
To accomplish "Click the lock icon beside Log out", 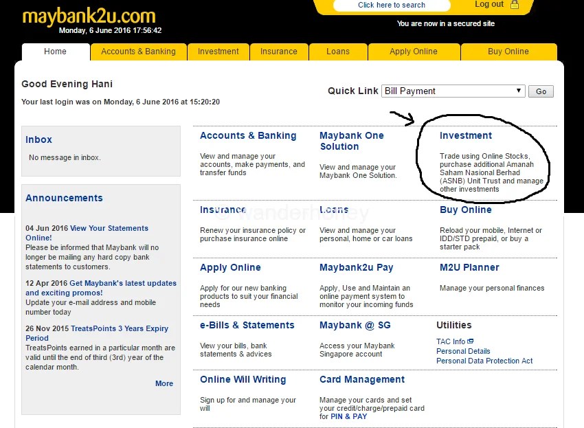I will (x=515, y=5).
